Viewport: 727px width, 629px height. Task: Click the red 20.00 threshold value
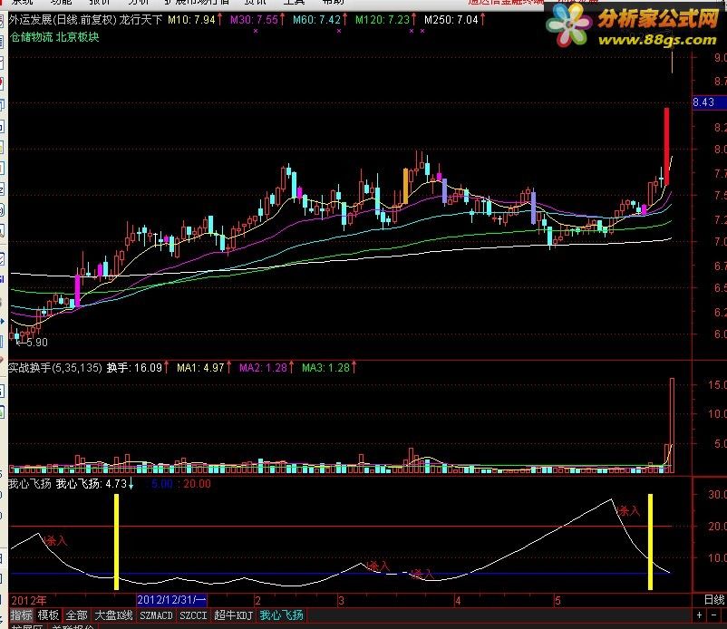tap(197, 484)
